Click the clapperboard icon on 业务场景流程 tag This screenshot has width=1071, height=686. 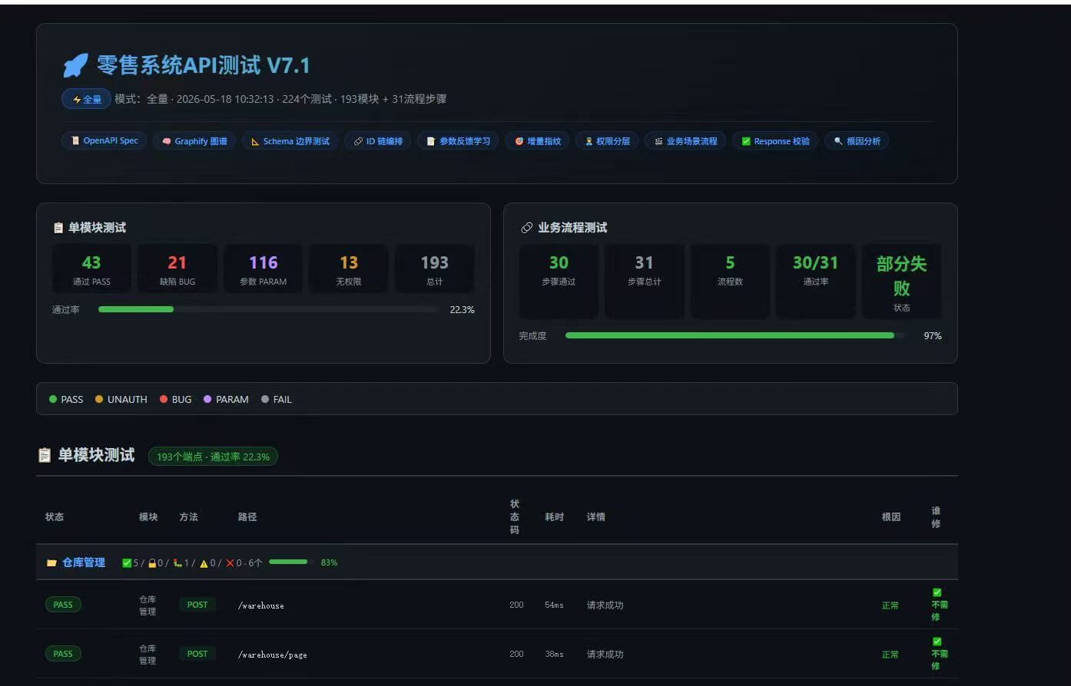coord(658,141)
